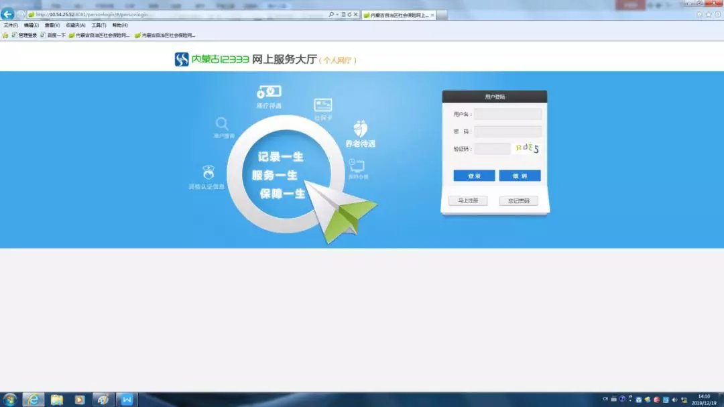Click the refresh icon in address bar
Image resolution: width=724 pixels, height=407 pixels.
(349, 15)
